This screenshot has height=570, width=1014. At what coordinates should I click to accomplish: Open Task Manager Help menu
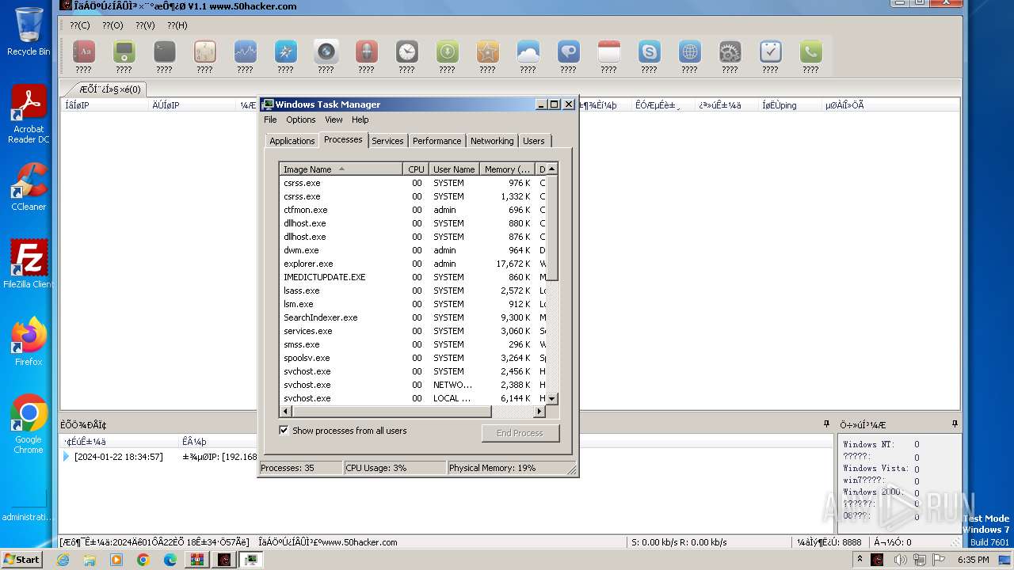[x=360, y=120]
